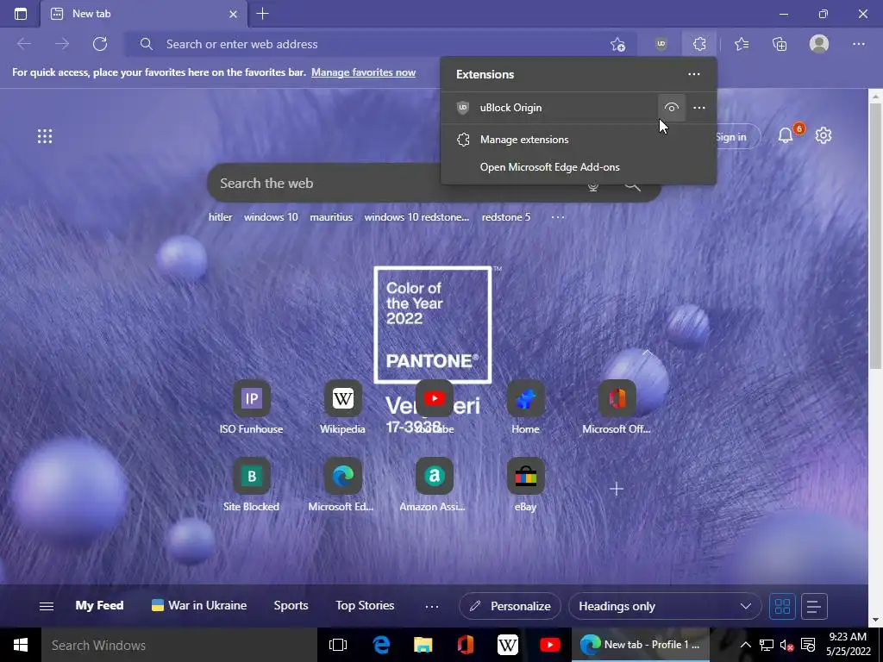Click the Sign in button
The width and height of the screenshot is (883, 662).
pos(731,137)
